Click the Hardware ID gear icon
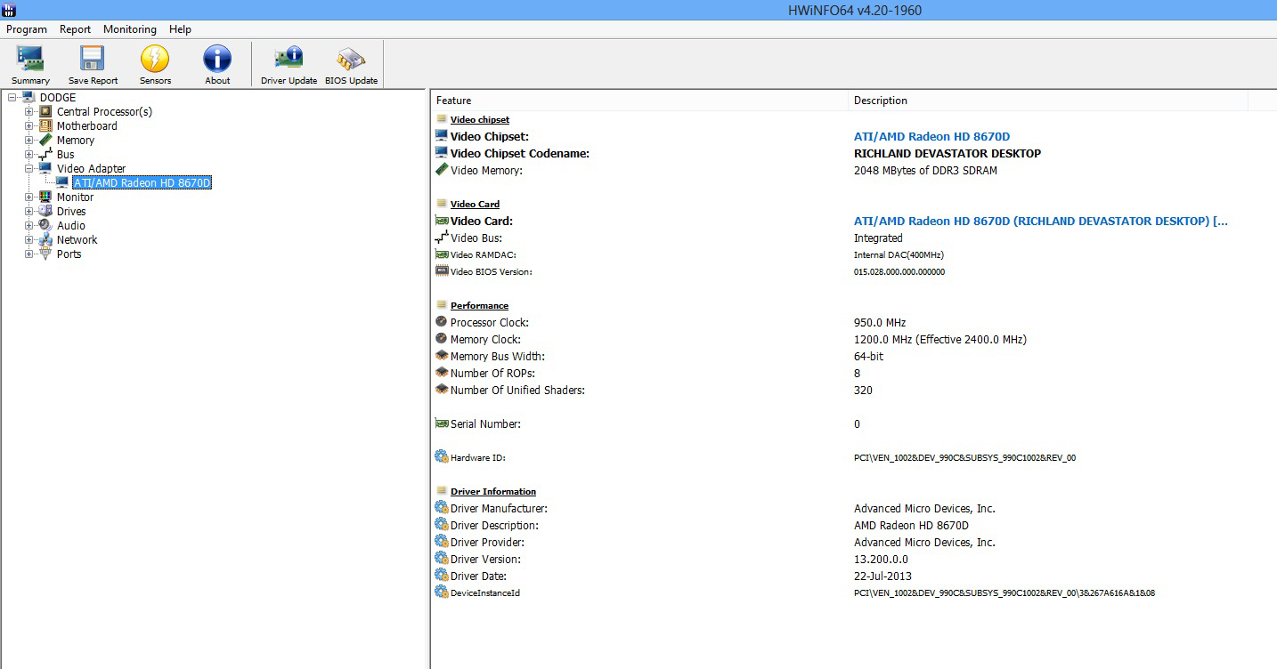The width and height of the screenshot is (1277, 669). [x=441, y=457]
